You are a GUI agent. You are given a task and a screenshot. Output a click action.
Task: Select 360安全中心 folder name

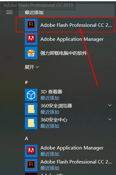point(54,120)
